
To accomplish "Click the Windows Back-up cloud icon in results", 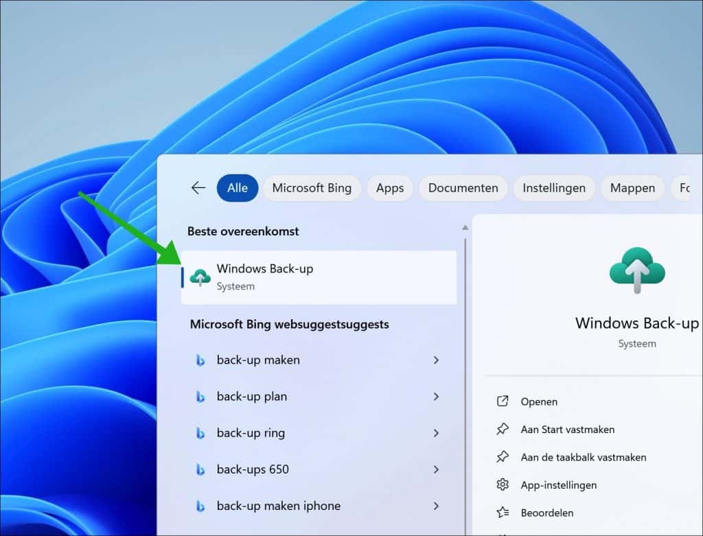I will [200, 277].
